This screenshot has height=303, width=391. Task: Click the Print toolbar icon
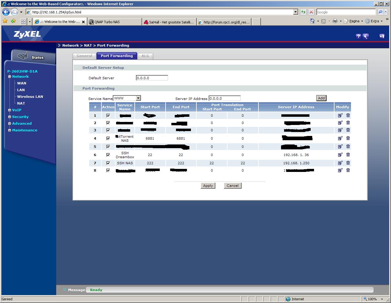(x=335, y=21)
